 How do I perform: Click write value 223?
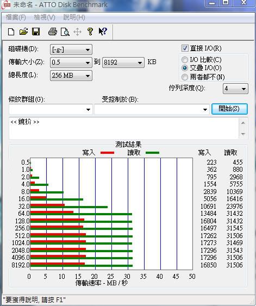click(x=212, y=162)
